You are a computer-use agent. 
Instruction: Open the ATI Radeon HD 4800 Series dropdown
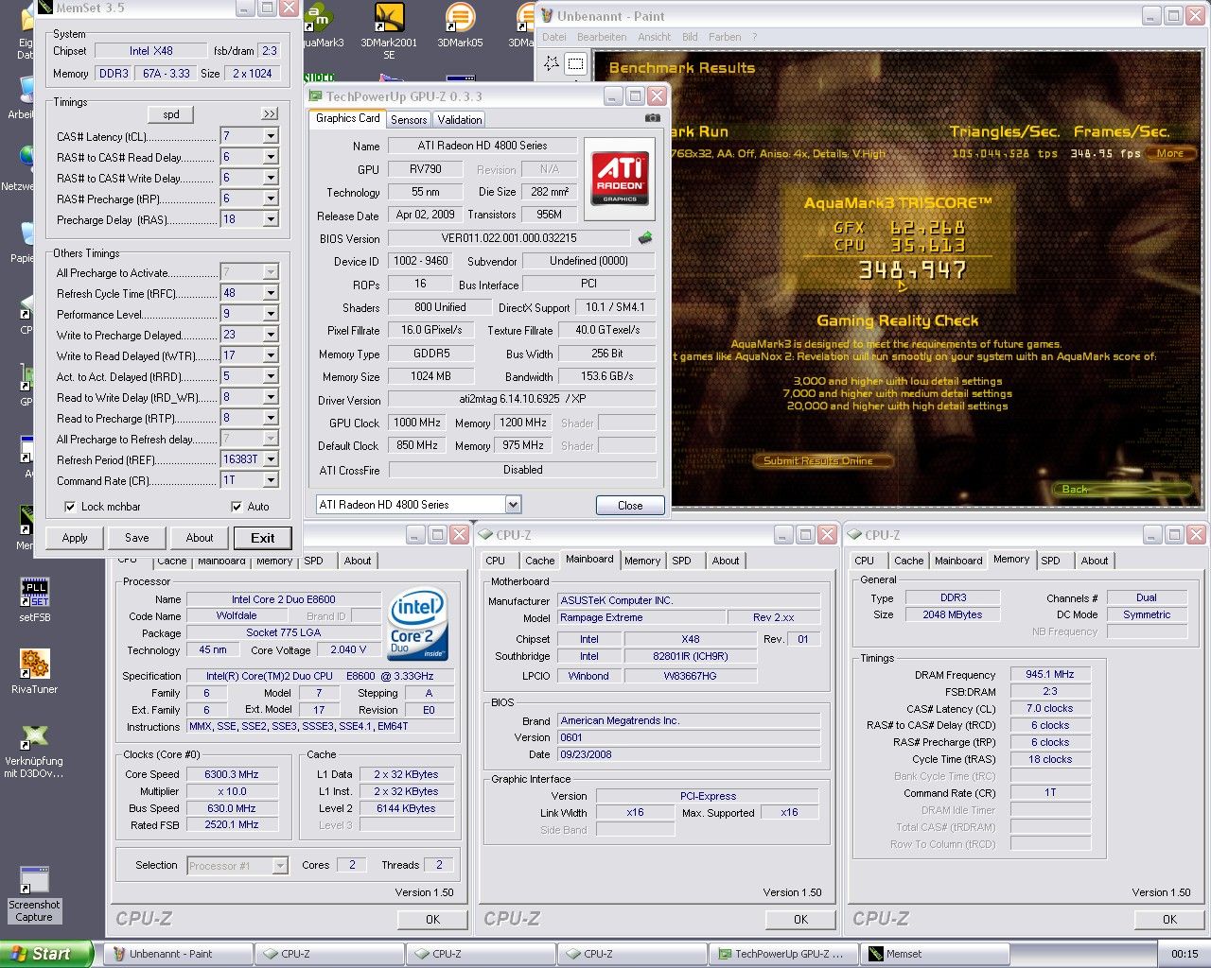click(513, 505)
